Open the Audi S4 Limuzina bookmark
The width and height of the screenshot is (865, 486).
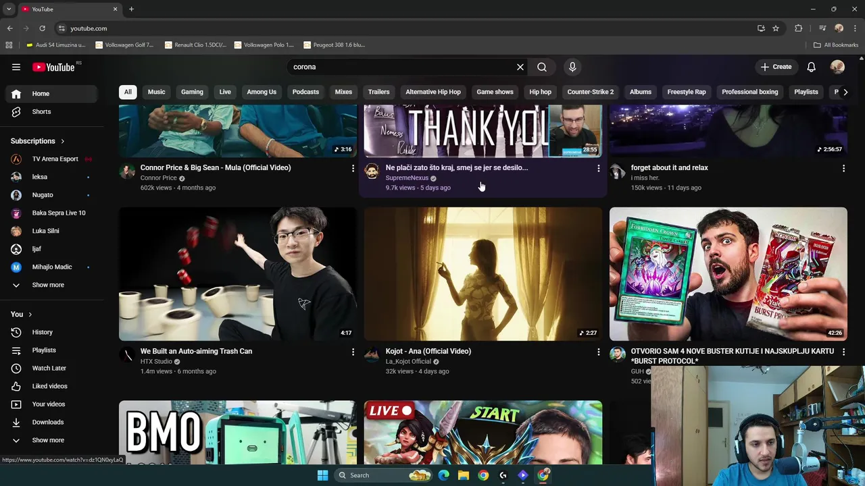coord(56,45)
